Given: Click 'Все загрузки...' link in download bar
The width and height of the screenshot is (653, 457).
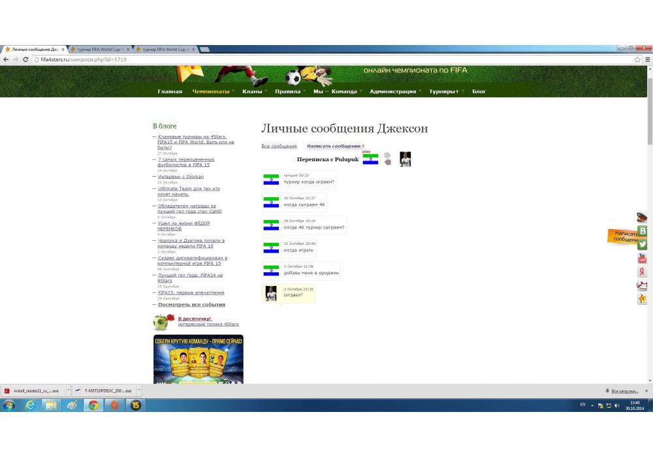Looking at the screenshot, I should pos(625,391).
